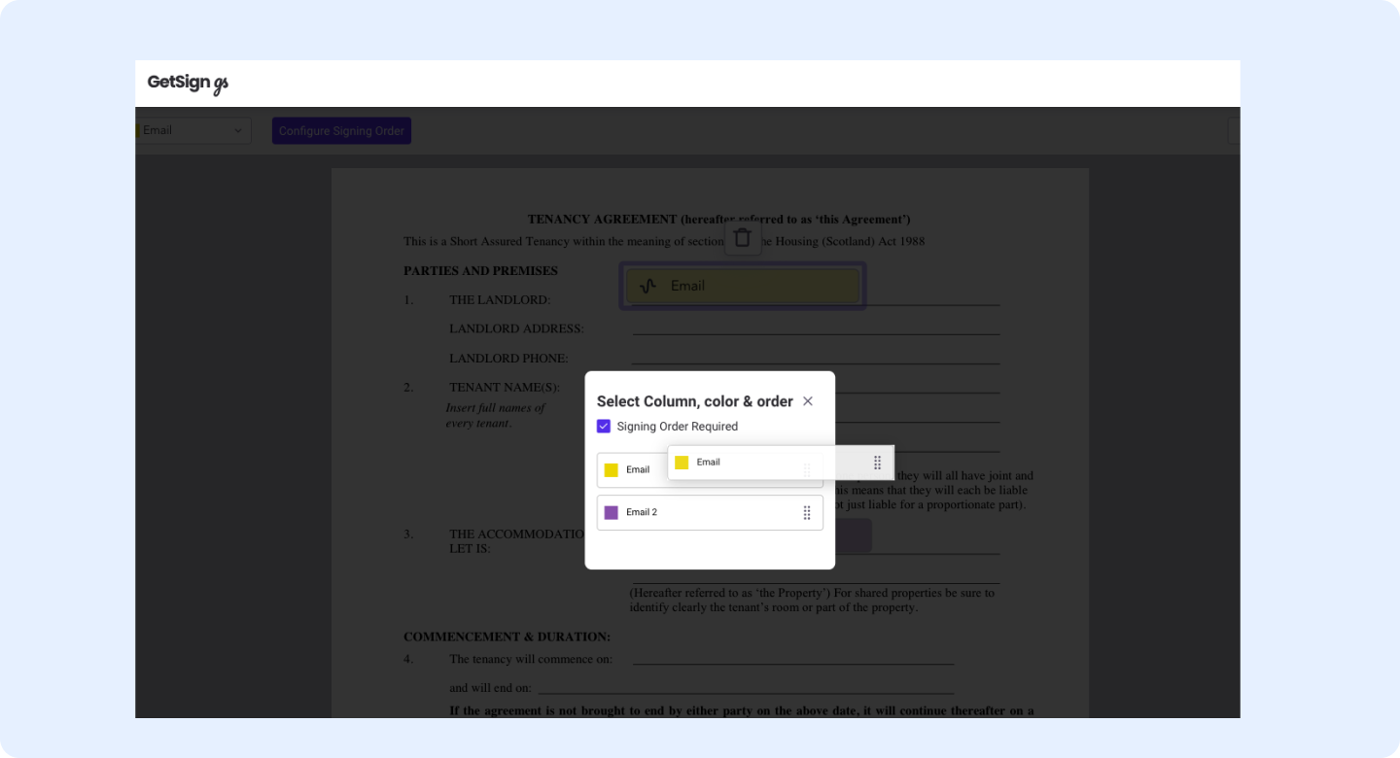This screenshot has width=1400, height=758.
Task: Click the signature squiggle icon in Email field
Action: coord(648,286)
